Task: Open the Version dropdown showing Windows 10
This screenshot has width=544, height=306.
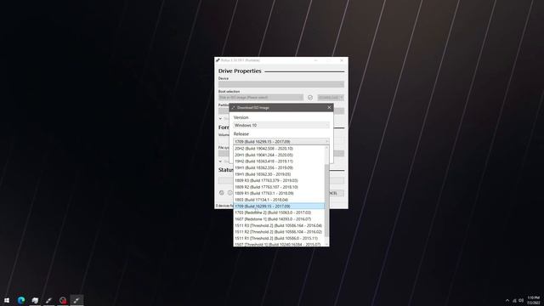Action: pos(281,125)
